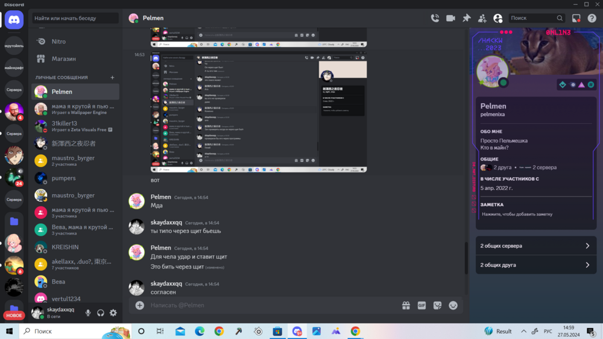The image size is (603, 339).
Task: Open DM with vertul1234
Action: pyautogui.click(x=75, y=298)
